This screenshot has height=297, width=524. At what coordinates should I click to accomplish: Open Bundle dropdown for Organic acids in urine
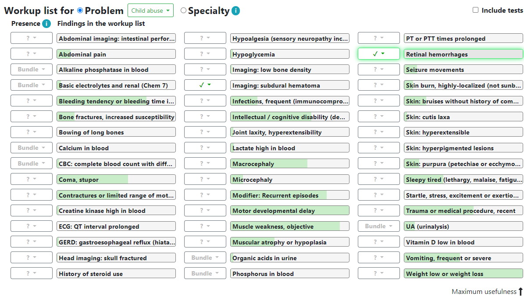(x=205, y=257)
